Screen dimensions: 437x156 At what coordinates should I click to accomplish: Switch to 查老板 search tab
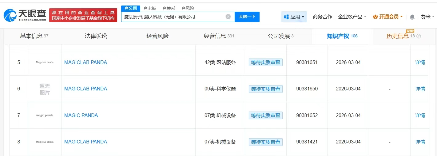click(150, 8)
